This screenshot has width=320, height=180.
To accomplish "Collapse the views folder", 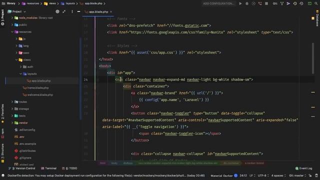I will pyautogui.click(x=16, y=60).
